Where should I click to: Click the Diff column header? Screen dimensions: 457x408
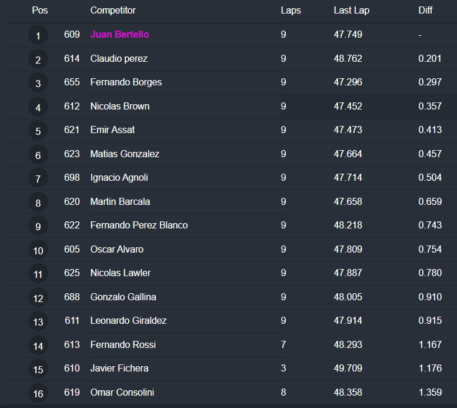[425, 11]
